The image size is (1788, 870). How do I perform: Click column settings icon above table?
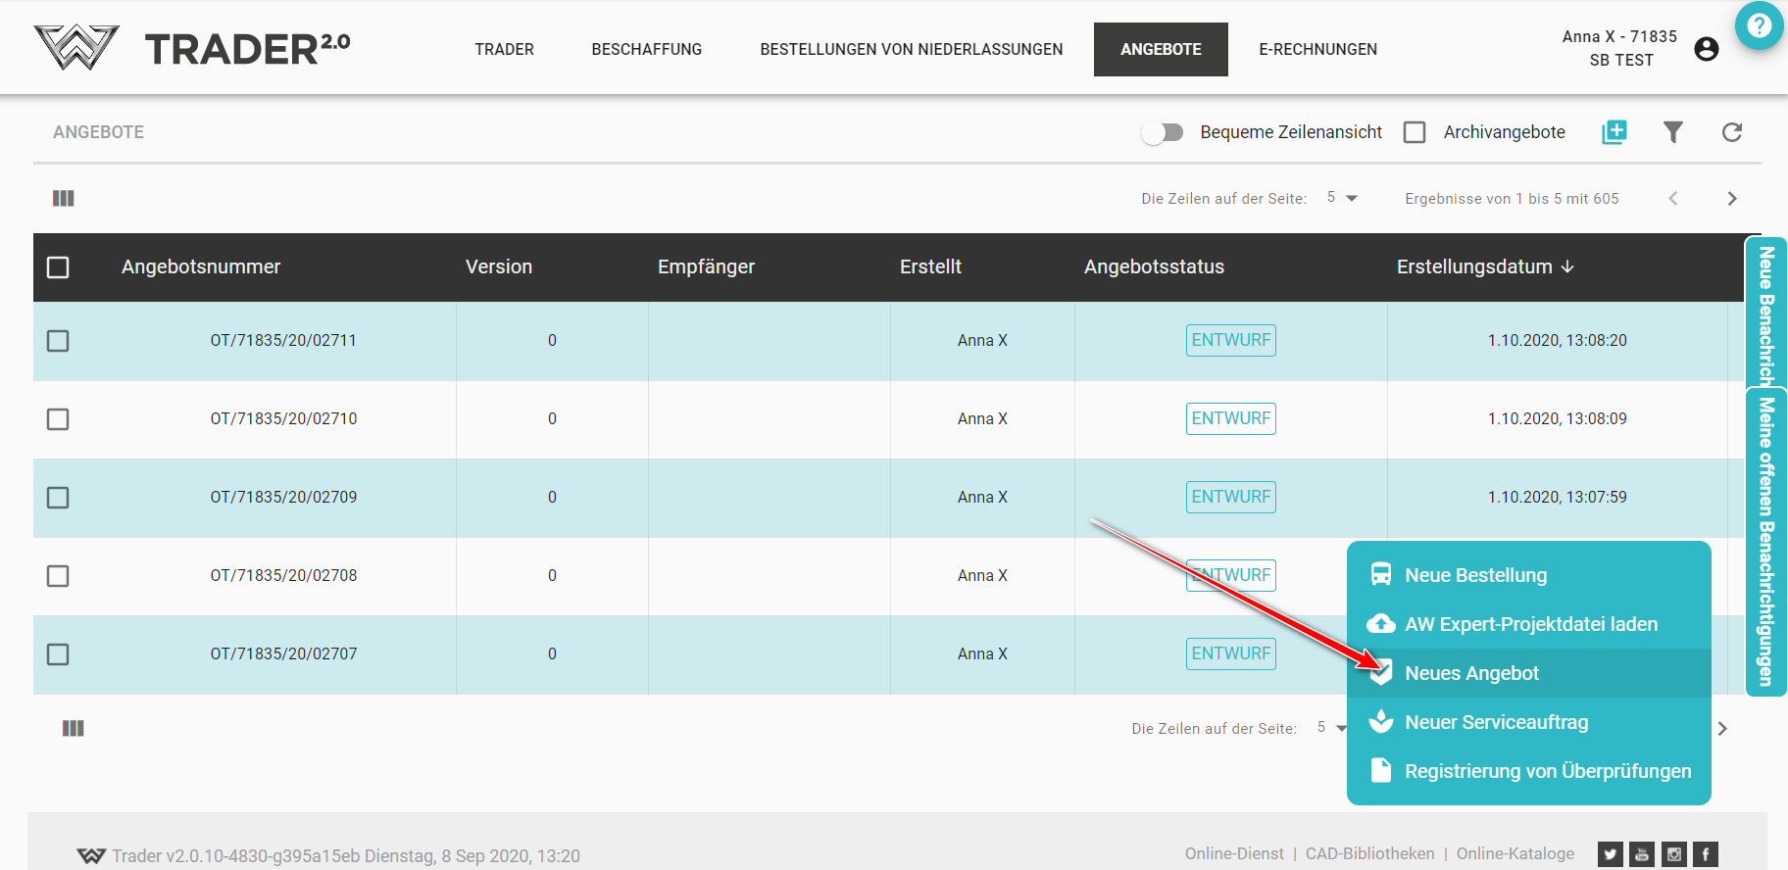64,199
